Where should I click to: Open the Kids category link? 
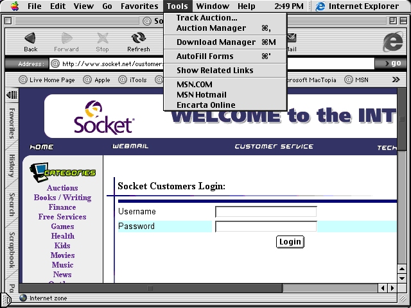click(x=62, y=246)
